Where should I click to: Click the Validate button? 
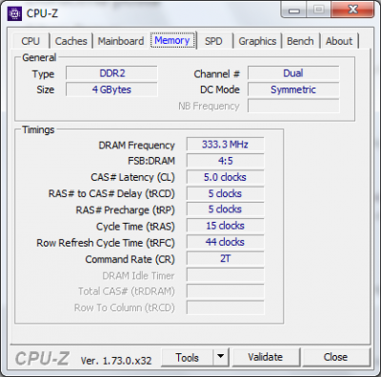[266, 357]
